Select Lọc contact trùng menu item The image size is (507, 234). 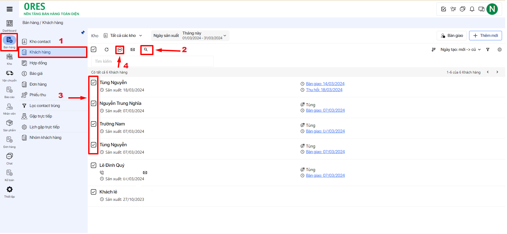[x=44, y=106]
